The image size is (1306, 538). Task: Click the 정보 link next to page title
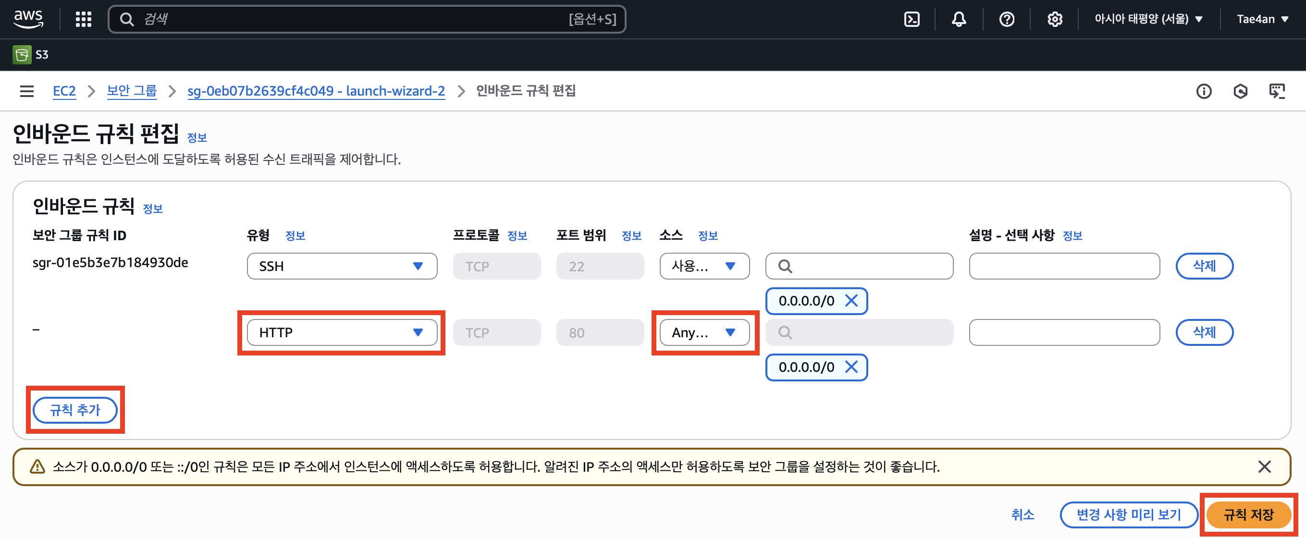tap(197, 137)
